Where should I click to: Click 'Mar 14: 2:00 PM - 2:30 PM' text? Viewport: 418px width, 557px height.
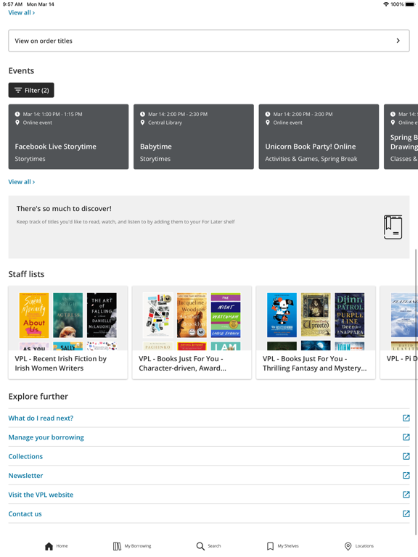[178, 115]
